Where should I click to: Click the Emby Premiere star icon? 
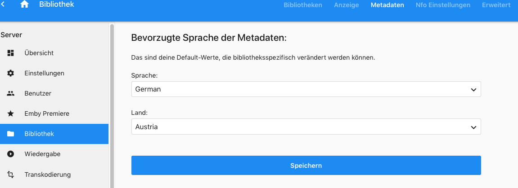click(10, 114)
